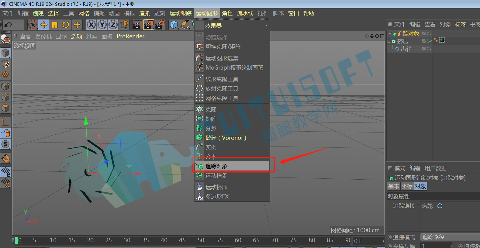
Task: Switch to the 基本 attribute tab
Action: coord(393,186)
